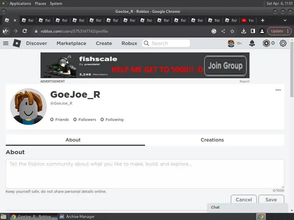This screenshot has height=220, width=294.
Task: Switch to Archive Manager in the taskbar
Action: [78, 217]
